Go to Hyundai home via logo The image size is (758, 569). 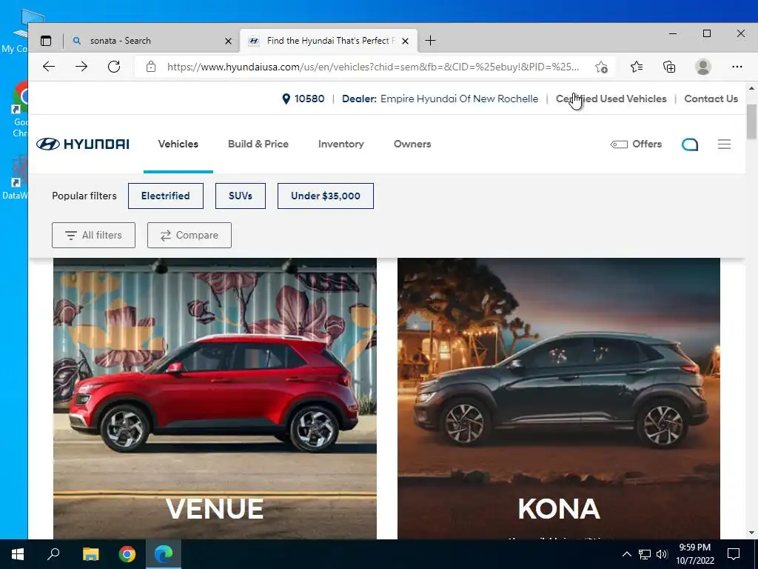pyautogui.click(x=83, y=144)
